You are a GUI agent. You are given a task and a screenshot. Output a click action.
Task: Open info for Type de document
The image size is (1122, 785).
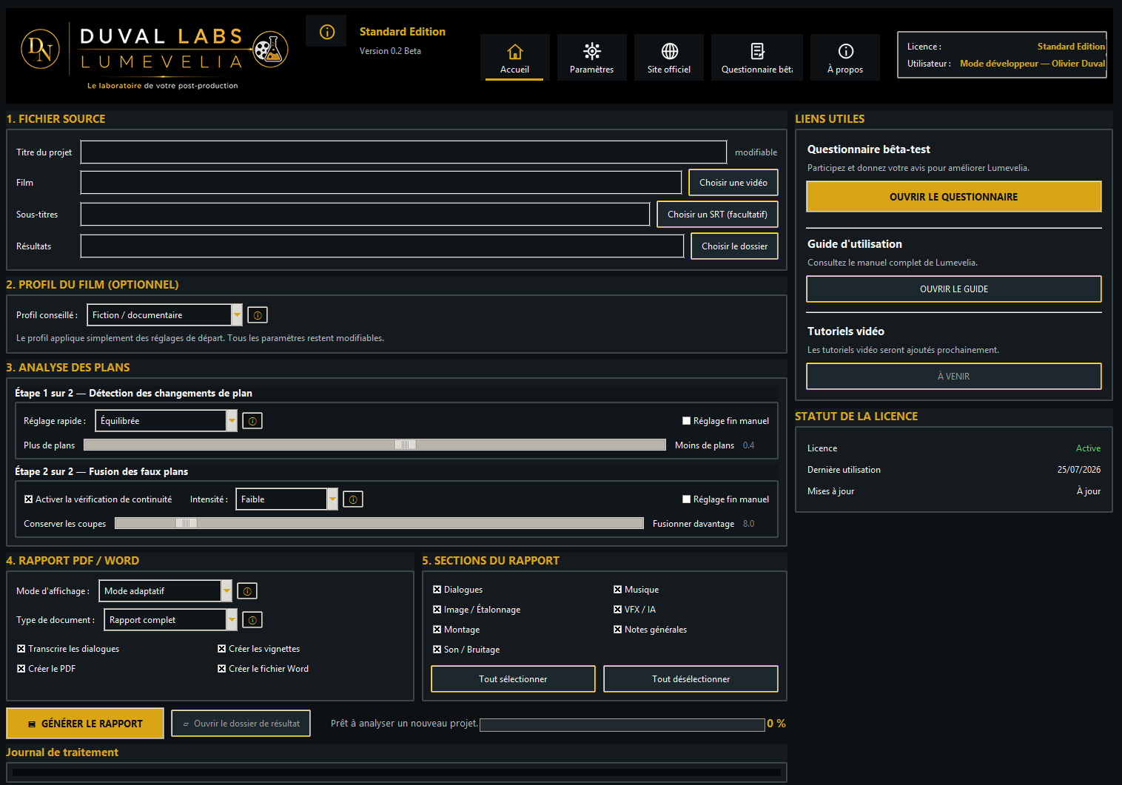(252, 620)
